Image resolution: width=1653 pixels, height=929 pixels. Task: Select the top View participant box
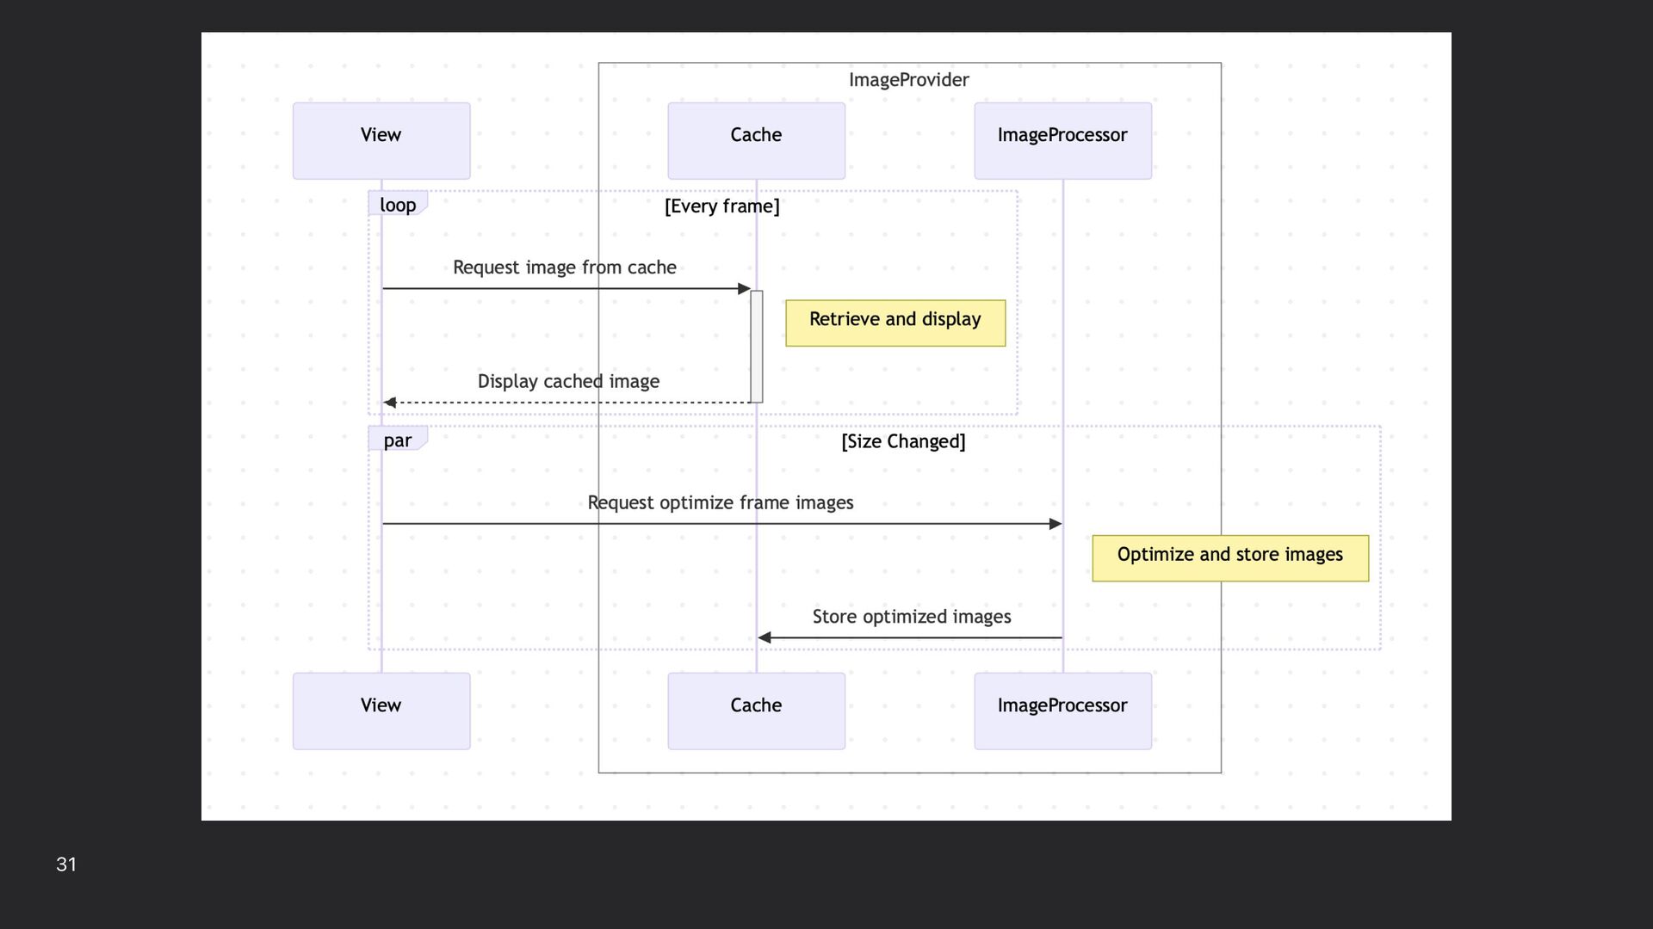coord(381,141)
